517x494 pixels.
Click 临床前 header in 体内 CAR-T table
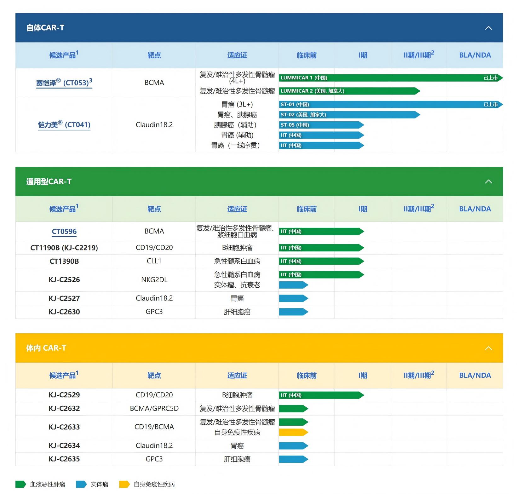click(307, 376)
